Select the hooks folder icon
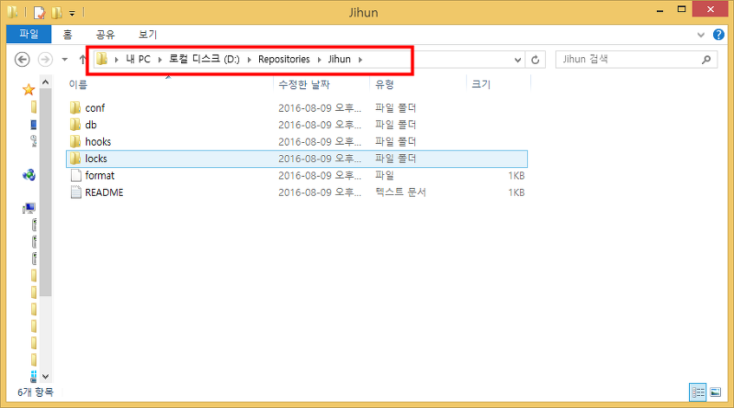Viewport: 734px width, 408px height. (75, 142)
